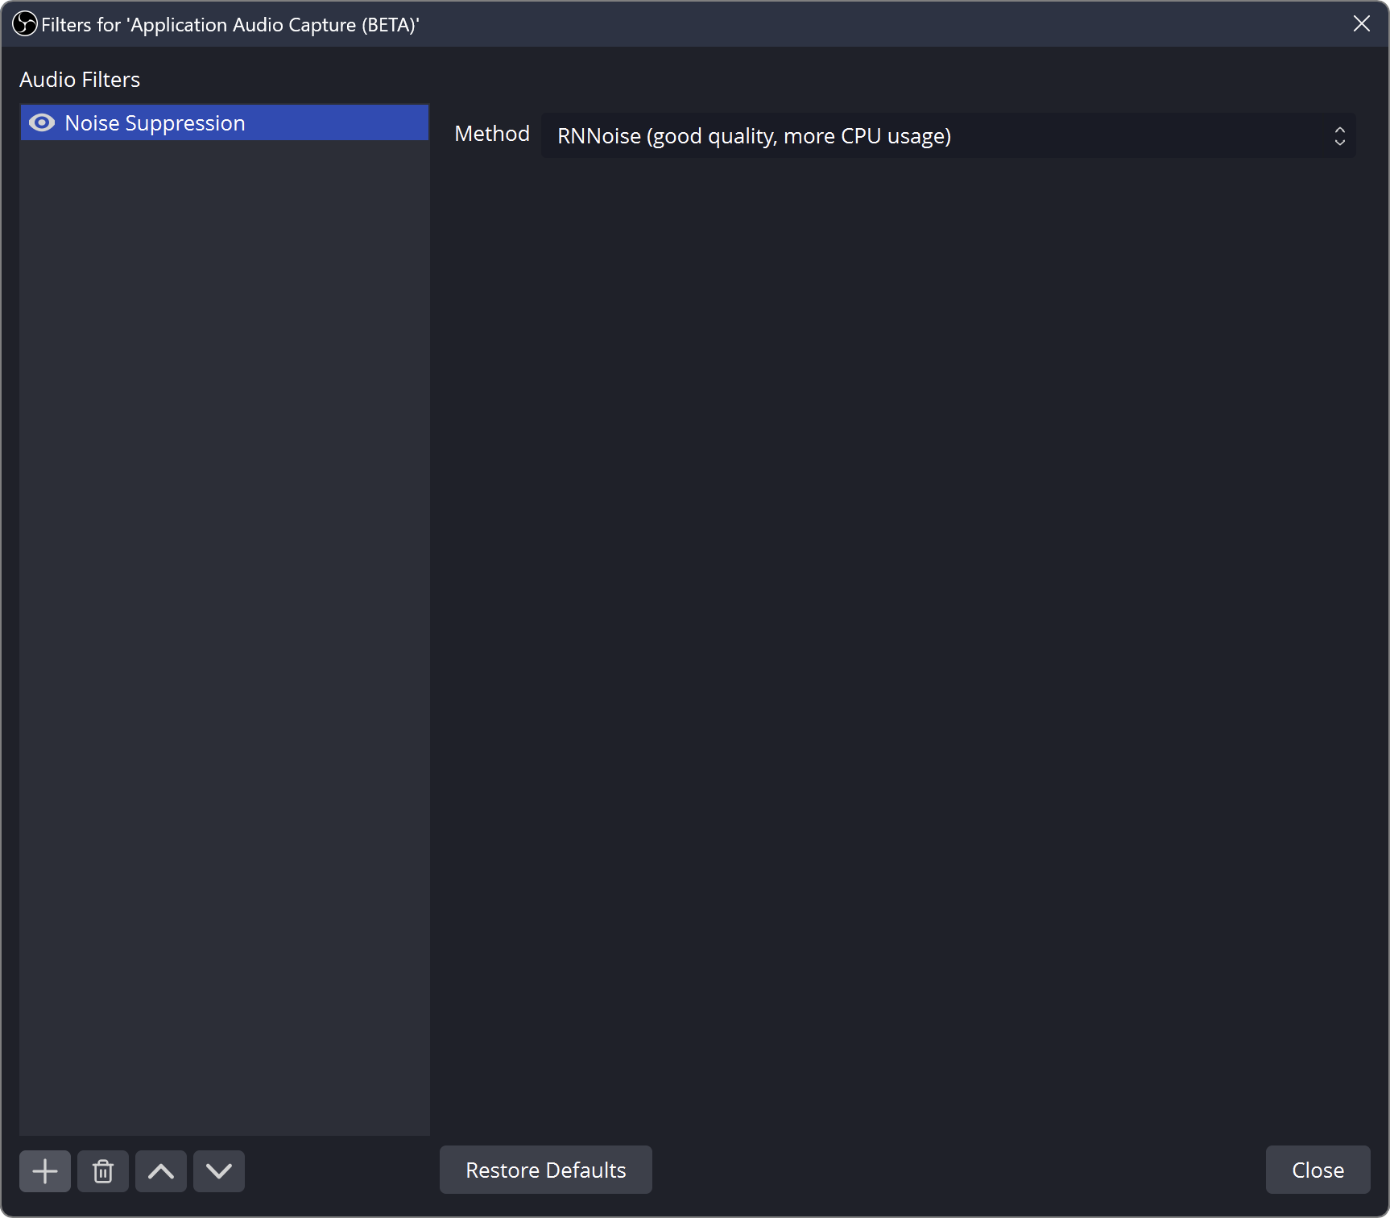Add a new audio filter with plus icon
Viewport: 1390px width, 1218px height.
click(45, 1170)
